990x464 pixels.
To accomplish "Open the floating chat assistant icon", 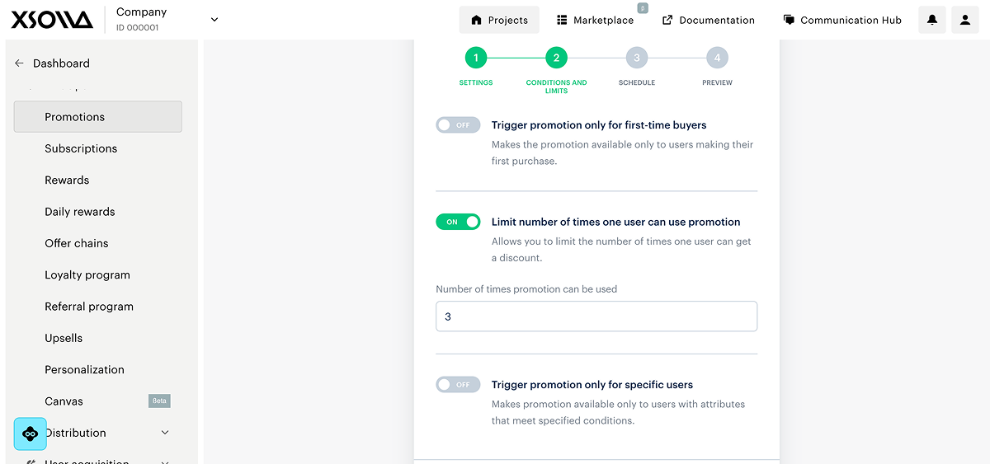I will 31,434.
